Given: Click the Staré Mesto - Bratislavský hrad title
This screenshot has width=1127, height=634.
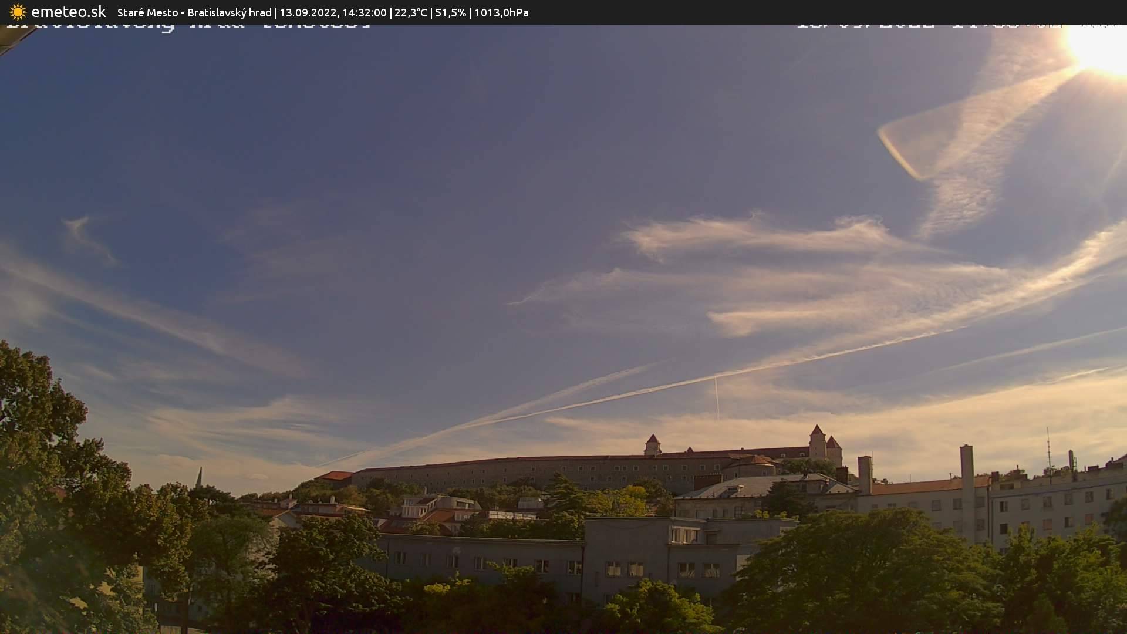Looking at the screenshot, I should tap(194, 12).
